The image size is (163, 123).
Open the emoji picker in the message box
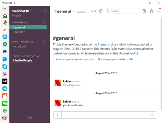click(x=152, y=115)
